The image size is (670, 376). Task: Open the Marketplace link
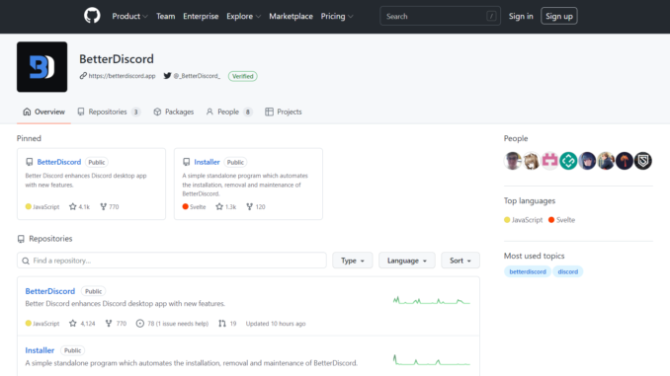pos(291,16)
